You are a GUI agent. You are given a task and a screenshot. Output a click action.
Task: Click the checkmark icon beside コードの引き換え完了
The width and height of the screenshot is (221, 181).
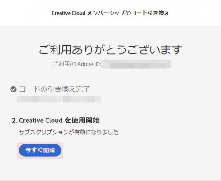pyautogui.click(x=13, y=89)
